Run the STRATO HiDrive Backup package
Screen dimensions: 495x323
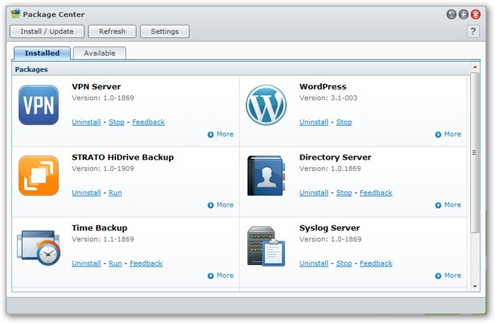[x=115, y=193]
